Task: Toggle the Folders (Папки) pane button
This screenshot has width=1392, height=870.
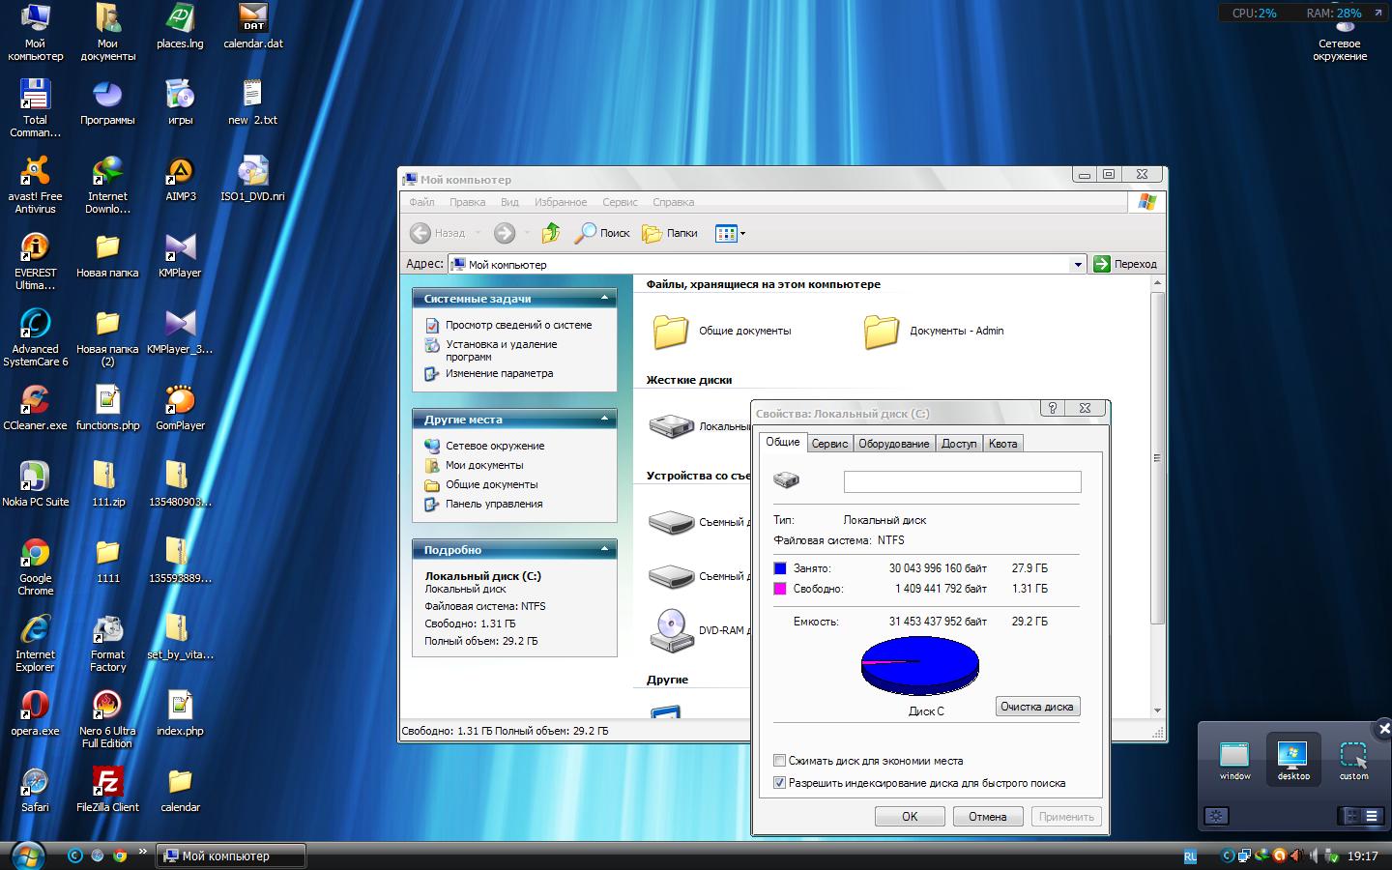Action: [670, 233]
